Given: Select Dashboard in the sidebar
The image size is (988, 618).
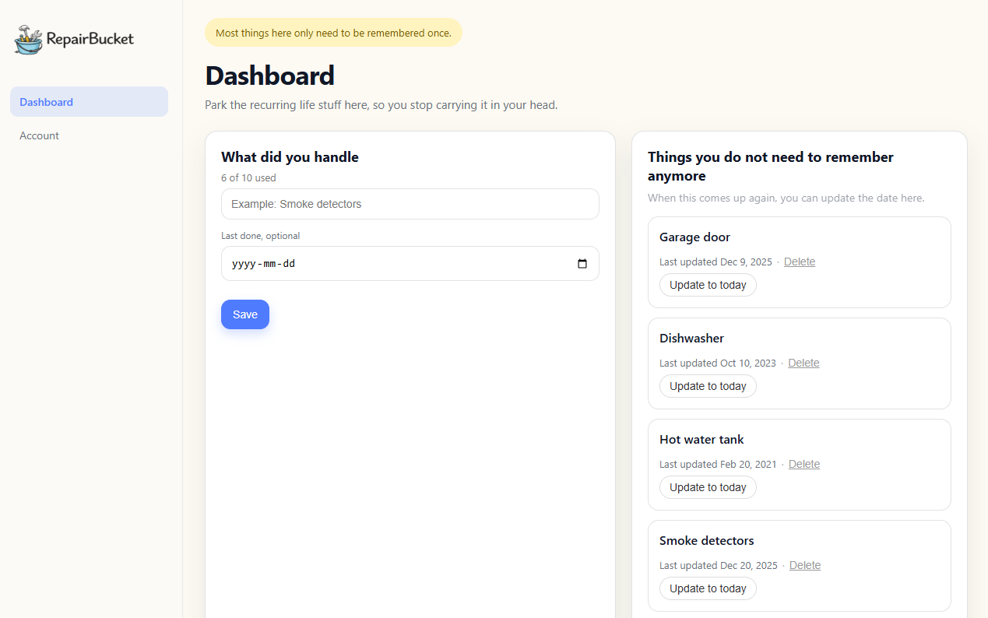Looking at the screenshot, I should point(46,102).
